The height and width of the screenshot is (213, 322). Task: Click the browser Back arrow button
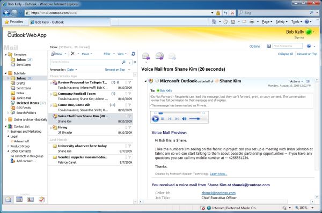6,13
